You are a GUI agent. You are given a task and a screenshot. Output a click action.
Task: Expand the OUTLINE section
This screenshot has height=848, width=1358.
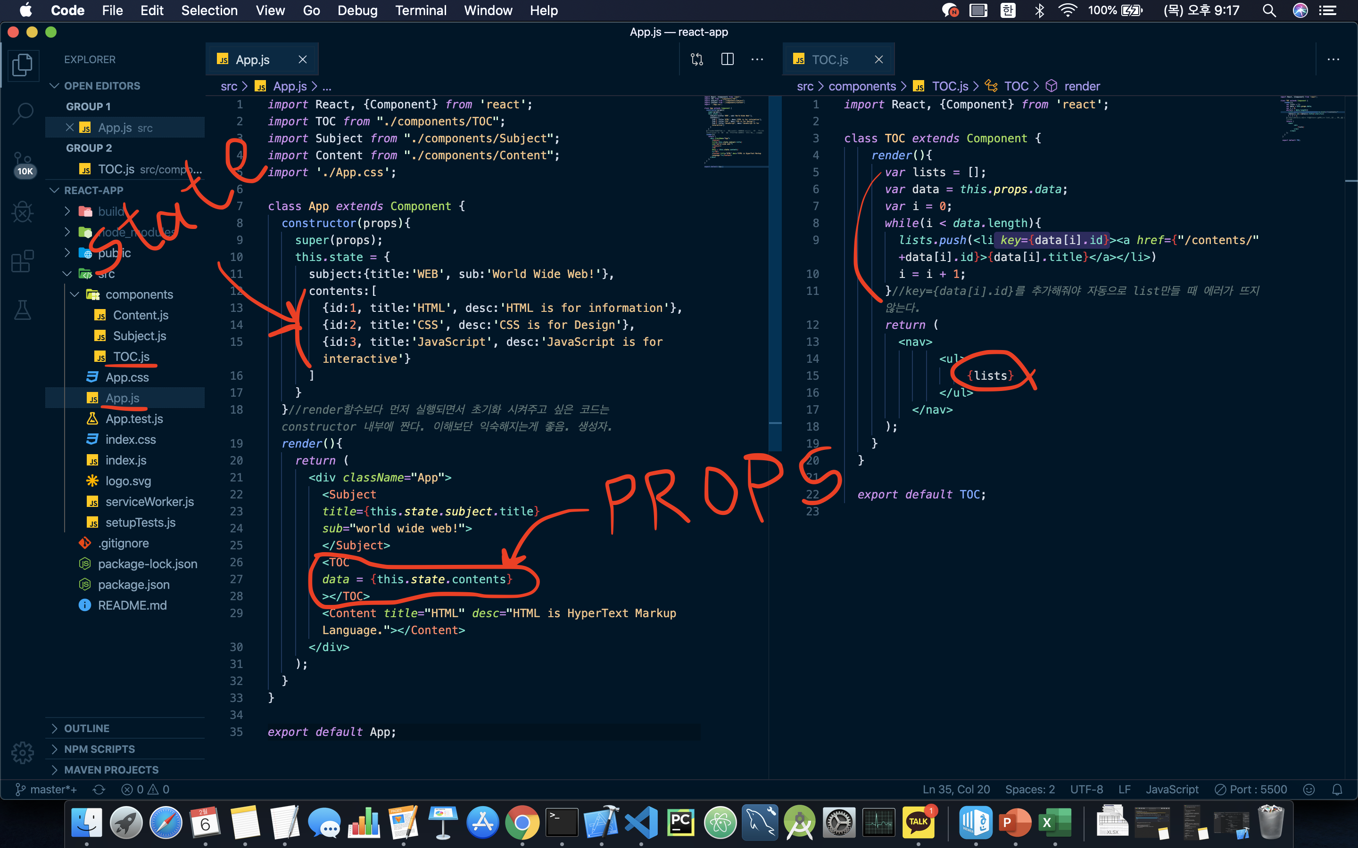(86, 728)
